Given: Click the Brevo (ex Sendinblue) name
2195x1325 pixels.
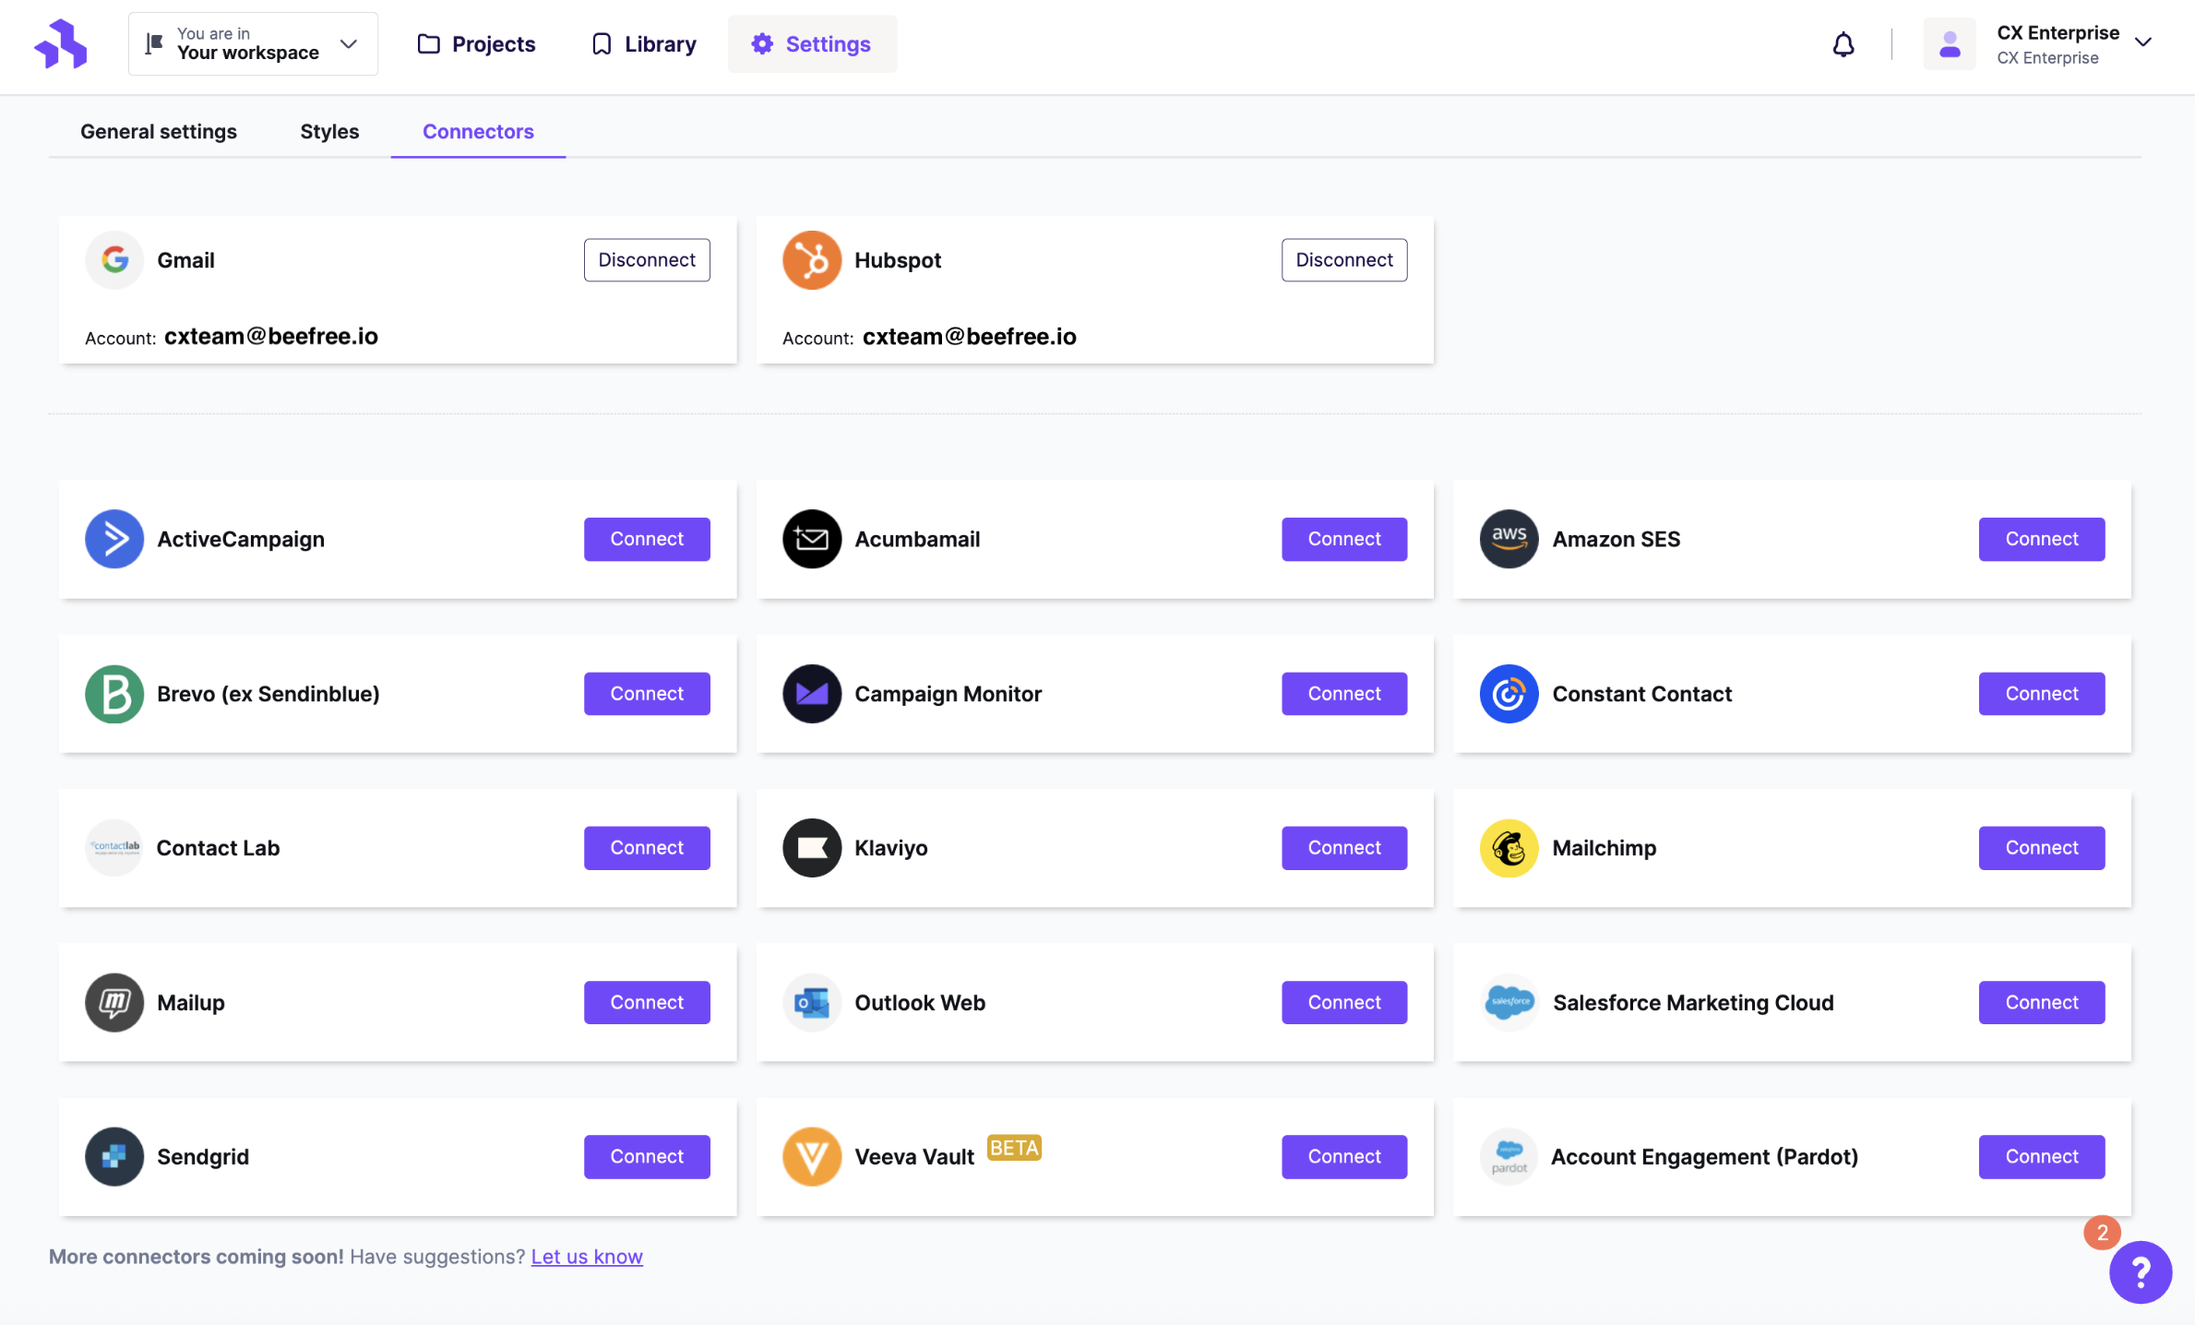Looking at the screenshot, I should point(268,694).
